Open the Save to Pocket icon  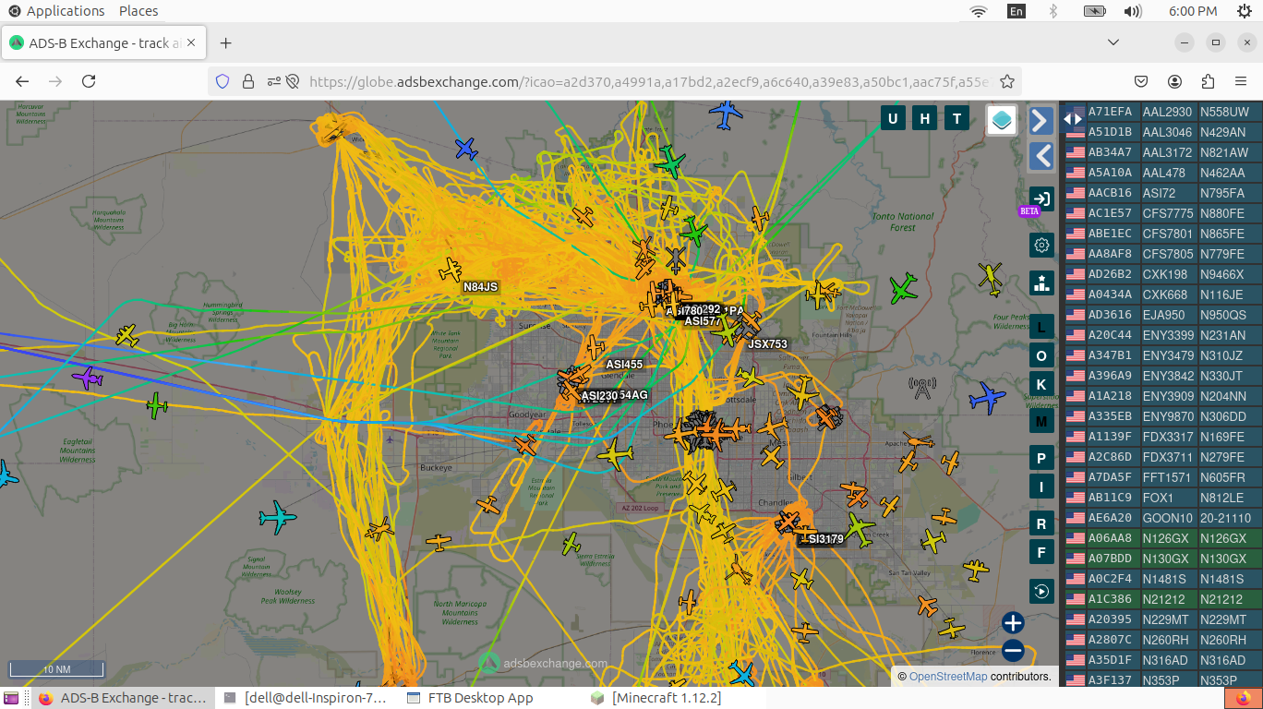[x=1141, y=81]
